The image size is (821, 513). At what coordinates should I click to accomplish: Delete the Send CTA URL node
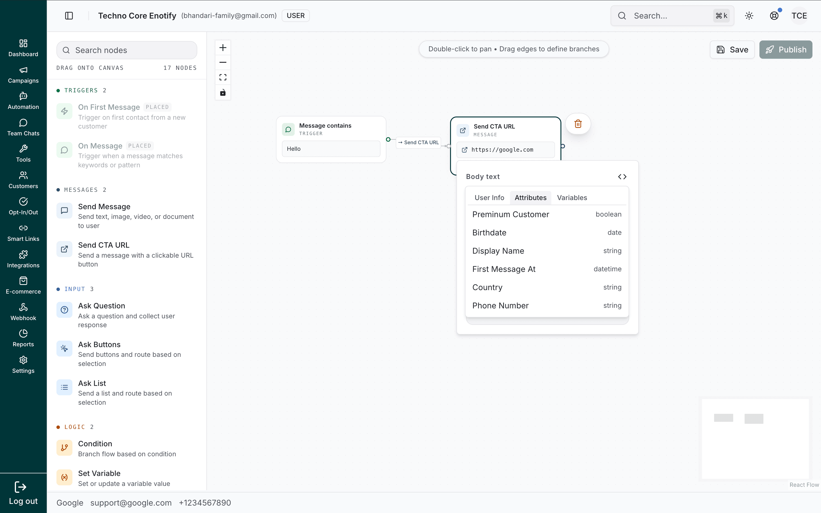[x=578, y=124]
